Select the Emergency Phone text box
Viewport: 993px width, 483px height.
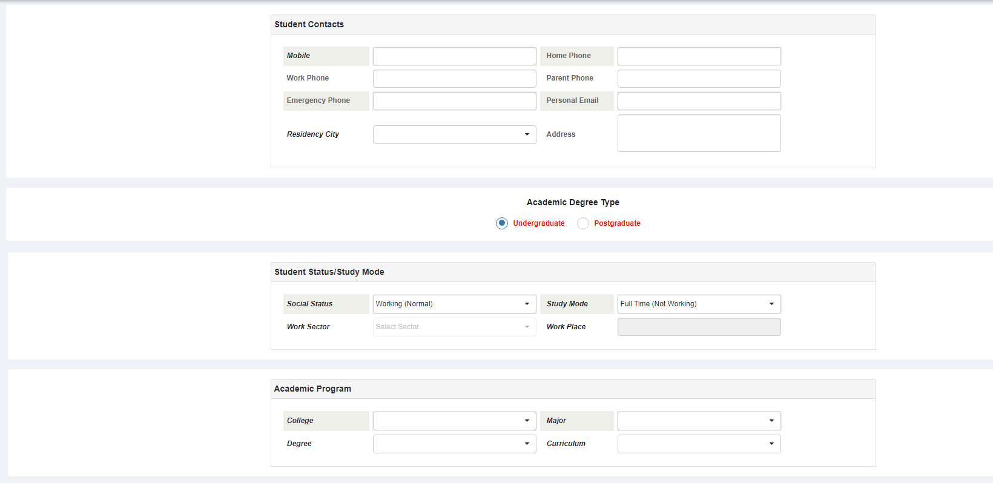[455, 101]
